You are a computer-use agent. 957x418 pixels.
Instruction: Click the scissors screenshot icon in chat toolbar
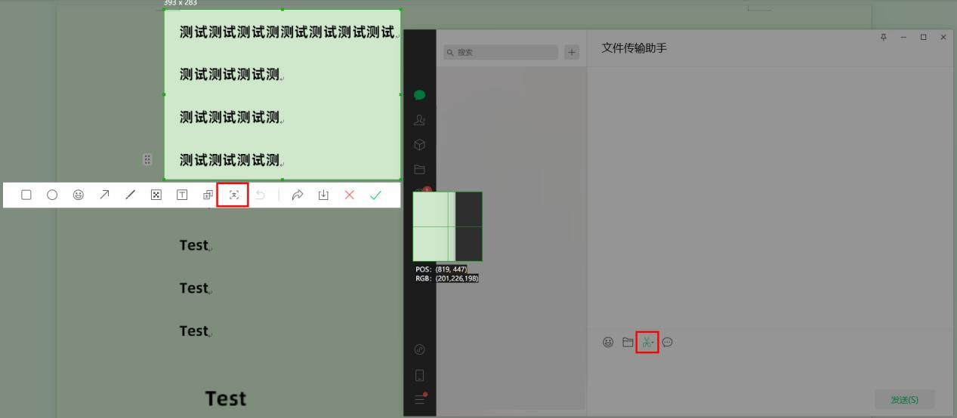click(x=647, y=343)
